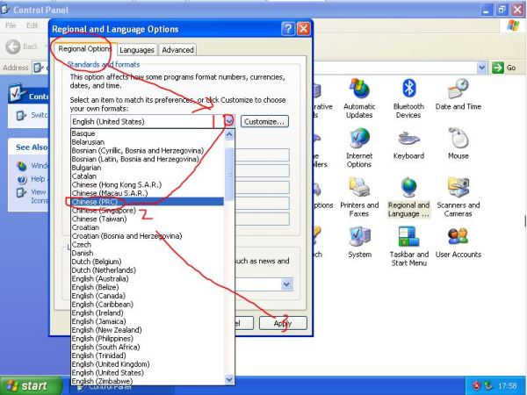
Task: Select Croatian (Bosnia and Herzegovina)
Action: click(148, 236)
